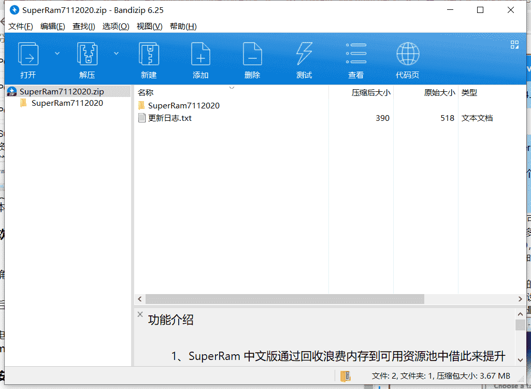
Task: Click the Test (测试) lightning icon
Action: 304,53
